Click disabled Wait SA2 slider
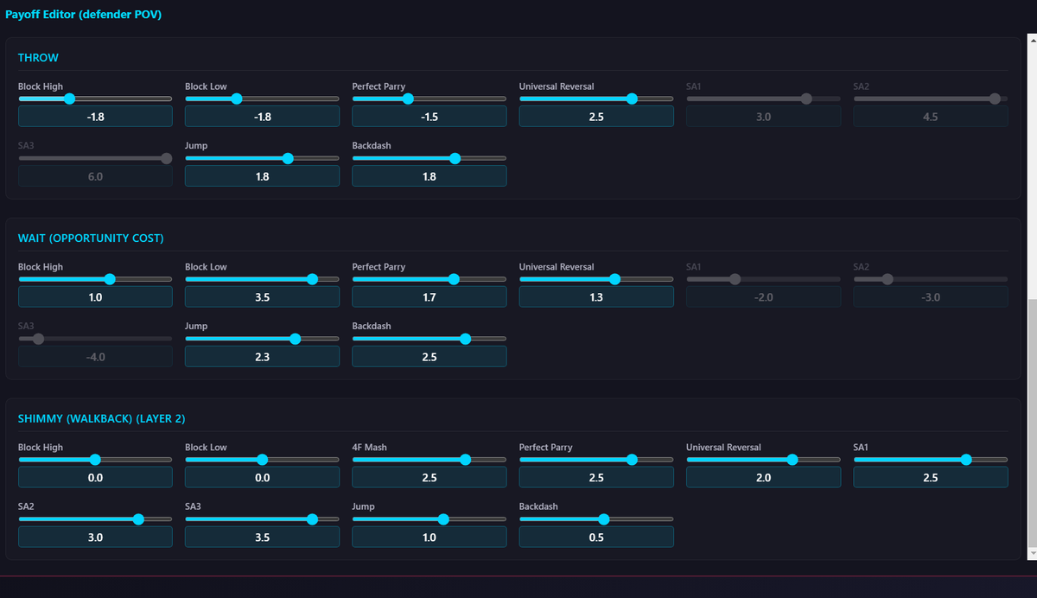The height and width of the screenshot is (598, 1037). point(931,279)
